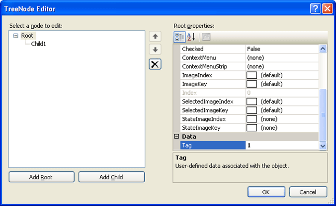Move selected node up with arrow button
This screenshot has width=336, height=206.
pyautogui.click(x=155, y=36)
